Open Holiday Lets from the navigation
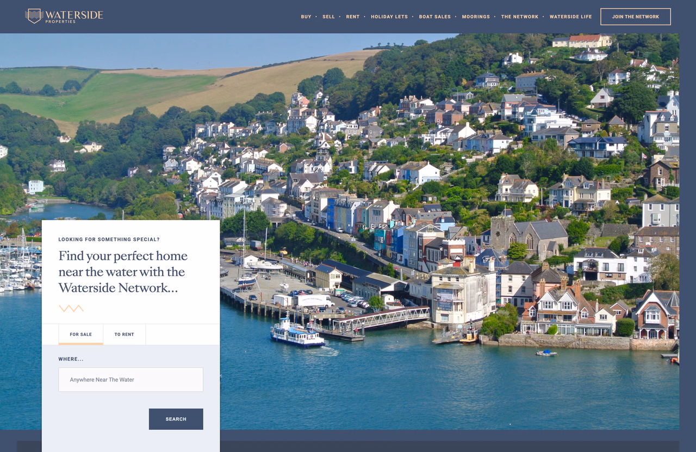Image resolution: width=696 pixels, height=452 pixels. [x=389, y=17]
